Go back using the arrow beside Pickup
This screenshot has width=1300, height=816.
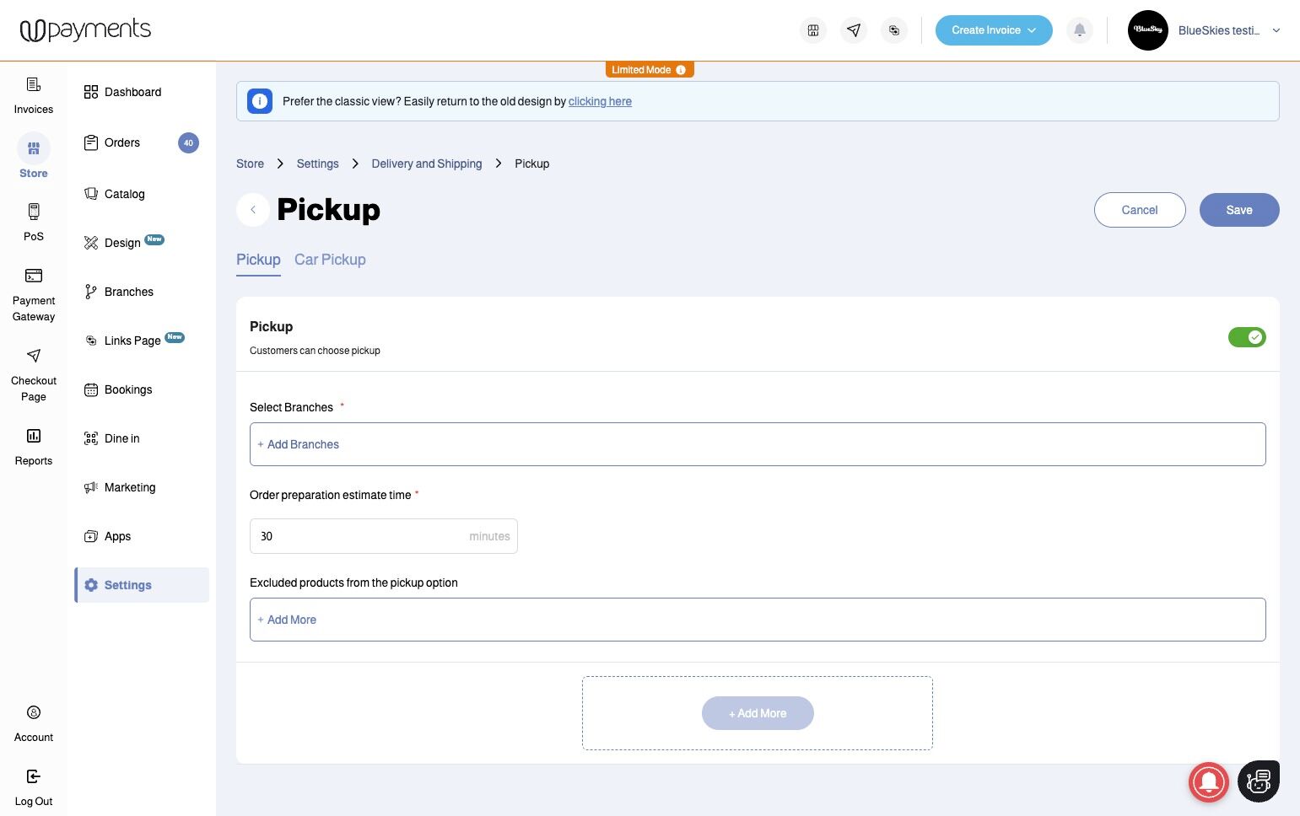253,210
